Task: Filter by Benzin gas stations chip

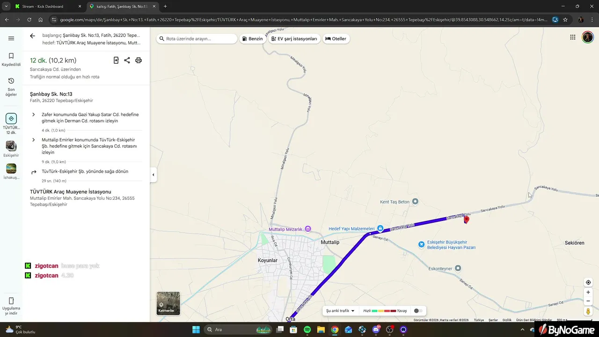Action: [x=253, y=38]
